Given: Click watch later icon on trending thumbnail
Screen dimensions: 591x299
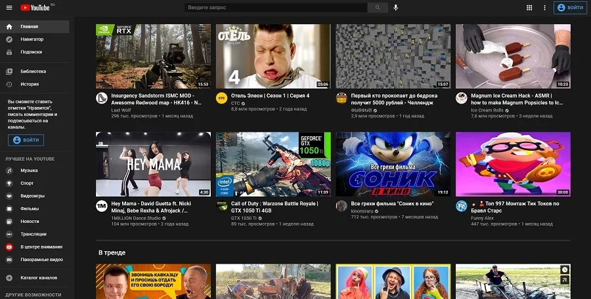Looking at the screenshot, I should (x=565, y=269).
